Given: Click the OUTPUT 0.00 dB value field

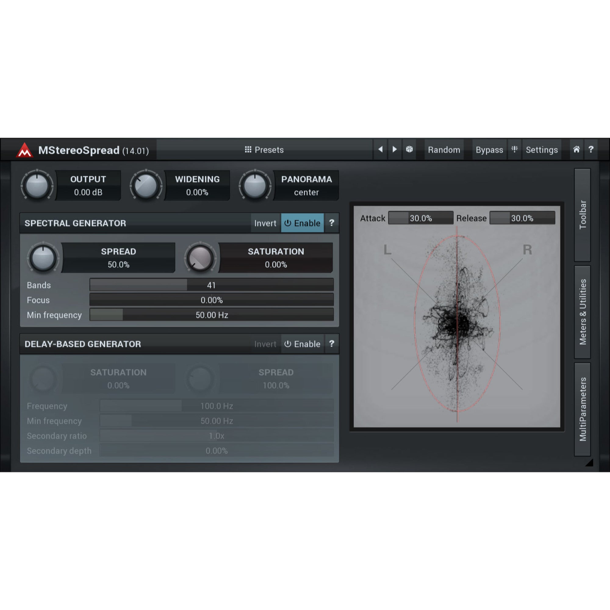Looking at the screenshot, I should pos(88,185).
